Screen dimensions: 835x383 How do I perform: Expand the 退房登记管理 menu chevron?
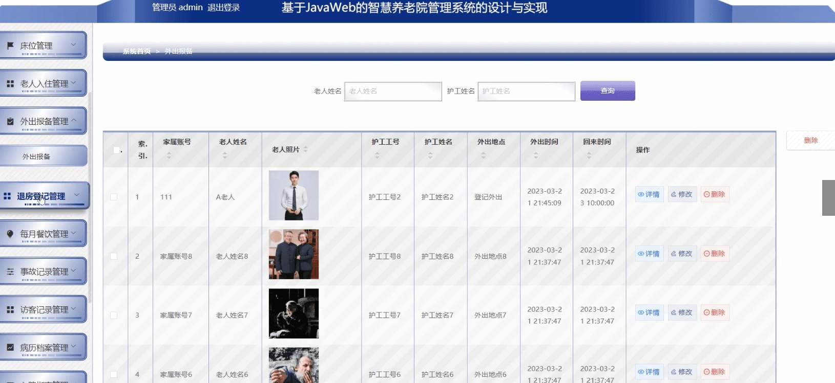(x=77, y=195)
